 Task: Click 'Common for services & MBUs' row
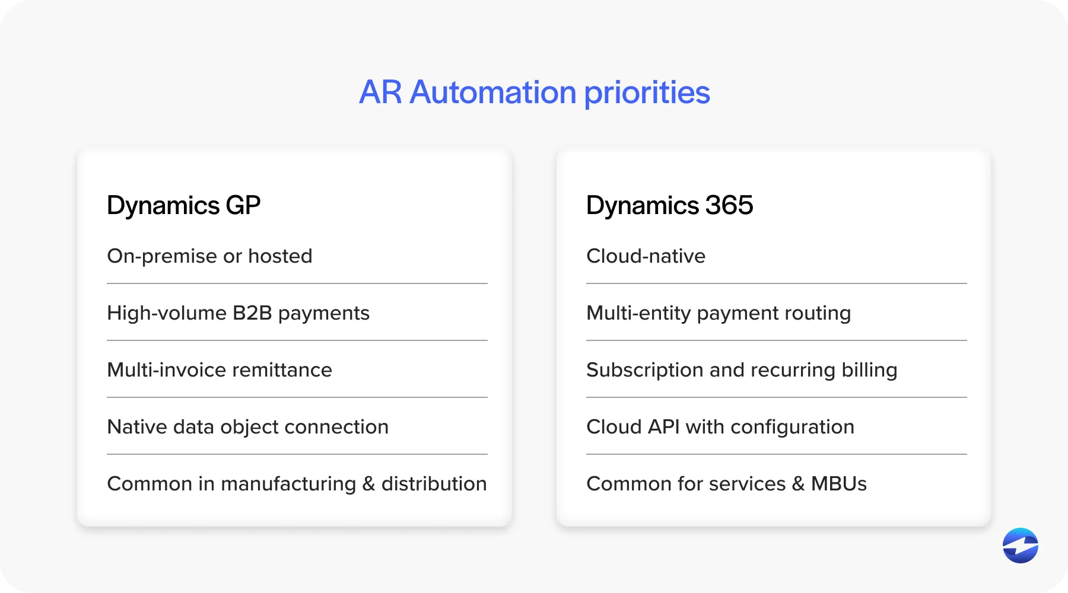tap(777, 483)
